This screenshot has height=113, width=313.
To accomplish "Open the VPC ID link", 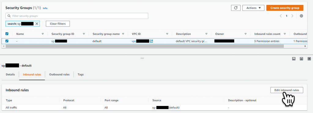I will point(141,41).
